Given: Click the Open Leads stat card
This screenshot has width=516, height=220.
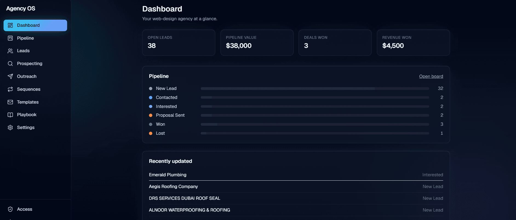Looking at the screenshot, I should click(179, 43).
